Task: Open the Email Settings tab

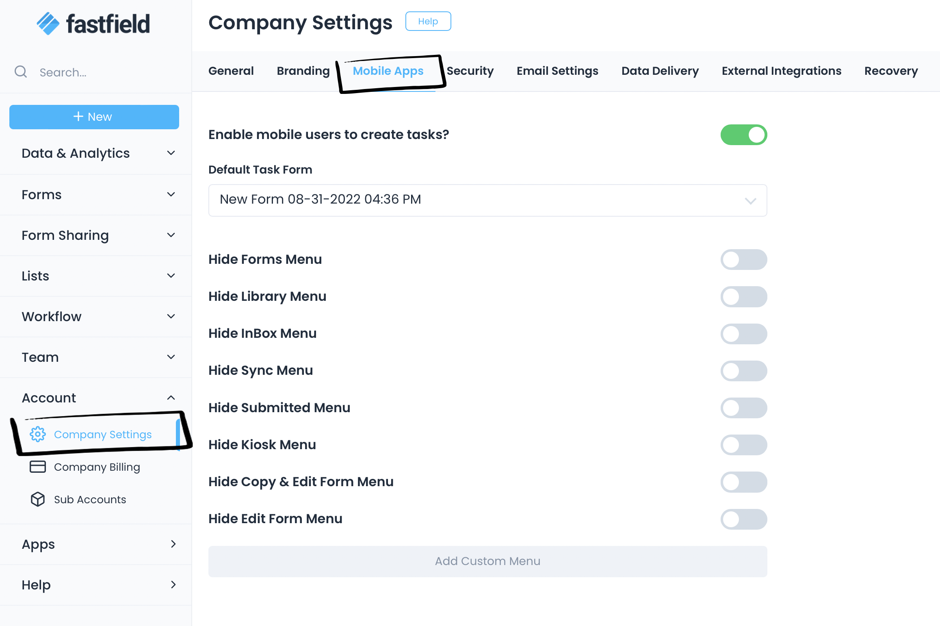Action: [x=557, y=71]
